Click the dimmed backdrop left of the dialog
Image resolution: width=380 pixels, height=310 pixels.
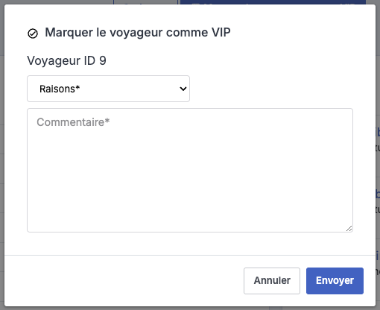point(2,155)
